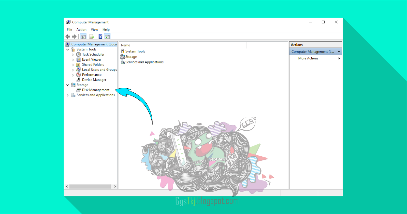Screen dimensions: 407x214
Task: Click the Computer Management title bar icon
Action: 68,22
